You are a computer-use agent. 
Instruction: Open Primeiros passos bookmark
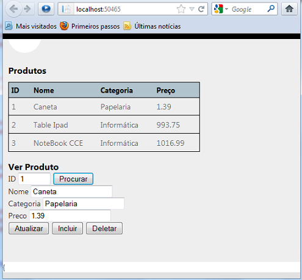(x=90, y=26)
